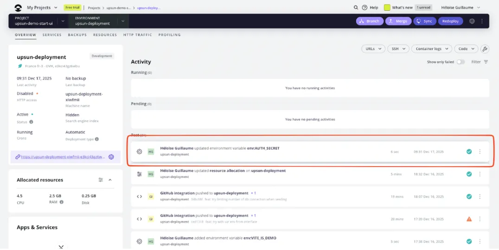Image resolution: width=499 pixels, height=250 pixels.
Task: Switch to the Backups tab
Action: 77,35
